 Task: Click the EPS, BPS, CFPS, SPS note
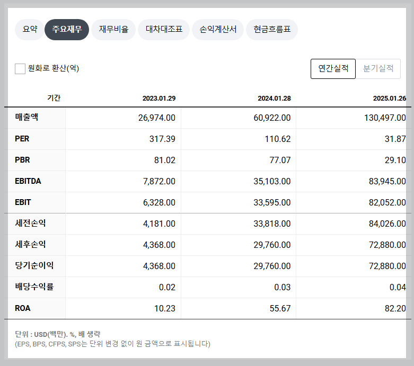113,344
